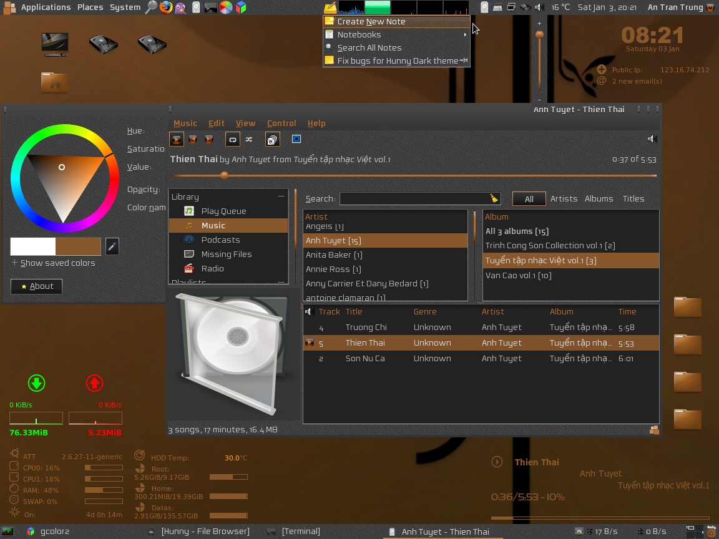Screen dimensions: 719x539
Task: Open note Fix bugs for Hunny Dark theme
Action: [x=397, y=61]
